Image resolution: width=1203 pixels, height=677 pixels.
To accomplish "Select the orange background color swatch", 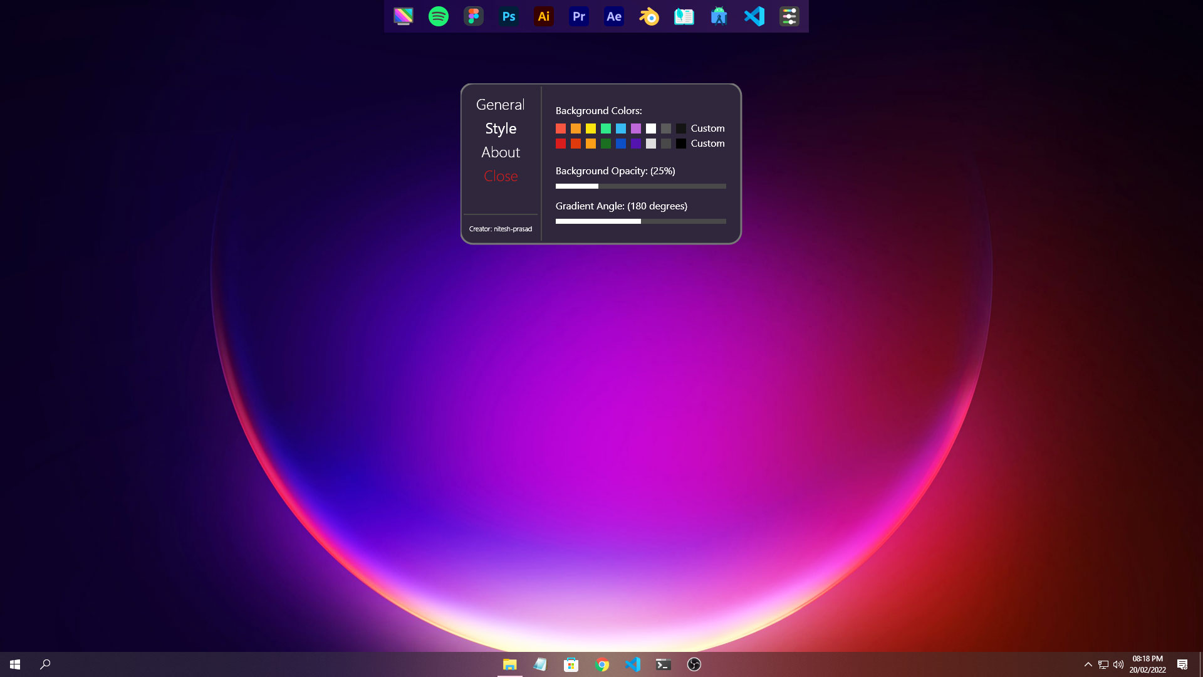I will coord(576,128).
